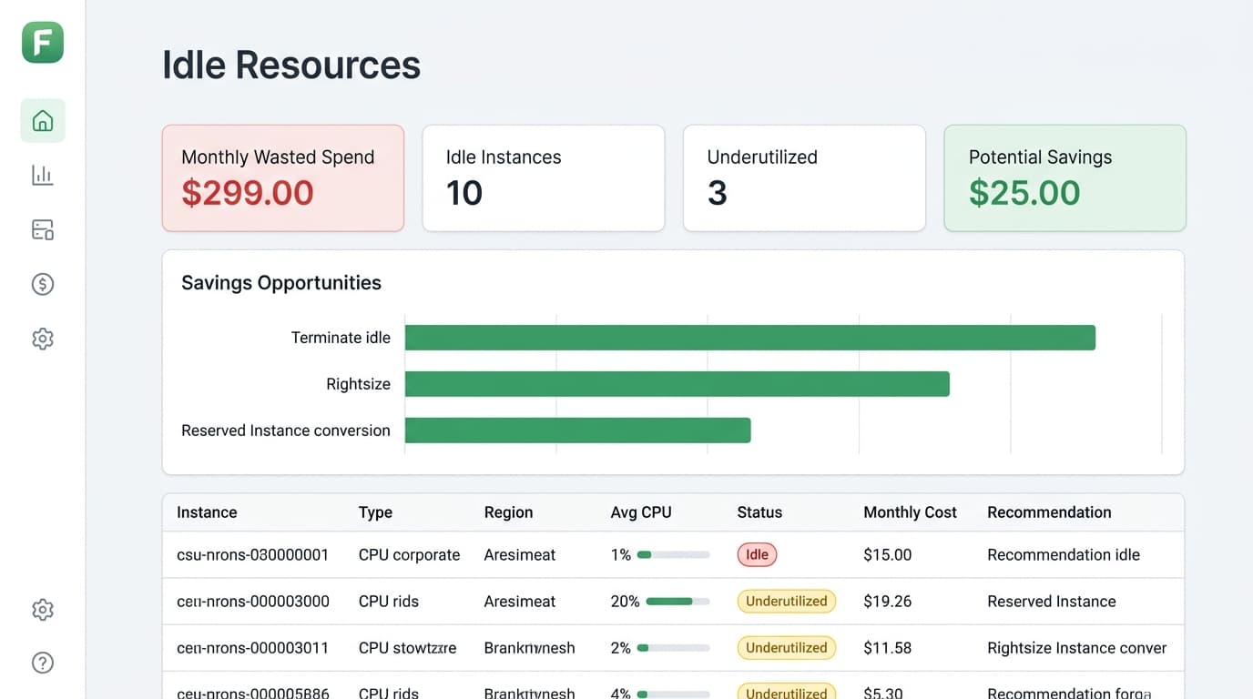Sort by Monthly Cost column header
The image size is (1253, 699).
pyautogui.click(x=910, y=512)
